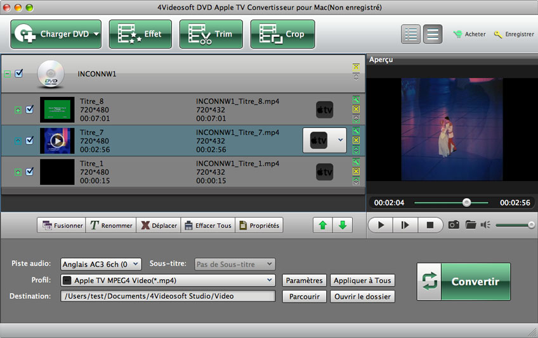
Task: Expand the Profil format dropdown
Action: pos(270,280)
